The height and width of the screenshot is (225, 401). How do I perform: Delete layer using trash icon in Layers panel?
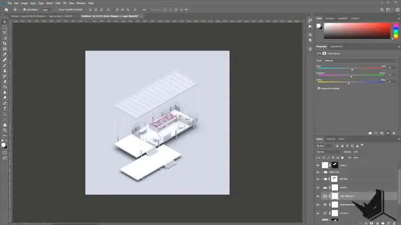pyautogui.click(x=394, y=223)
